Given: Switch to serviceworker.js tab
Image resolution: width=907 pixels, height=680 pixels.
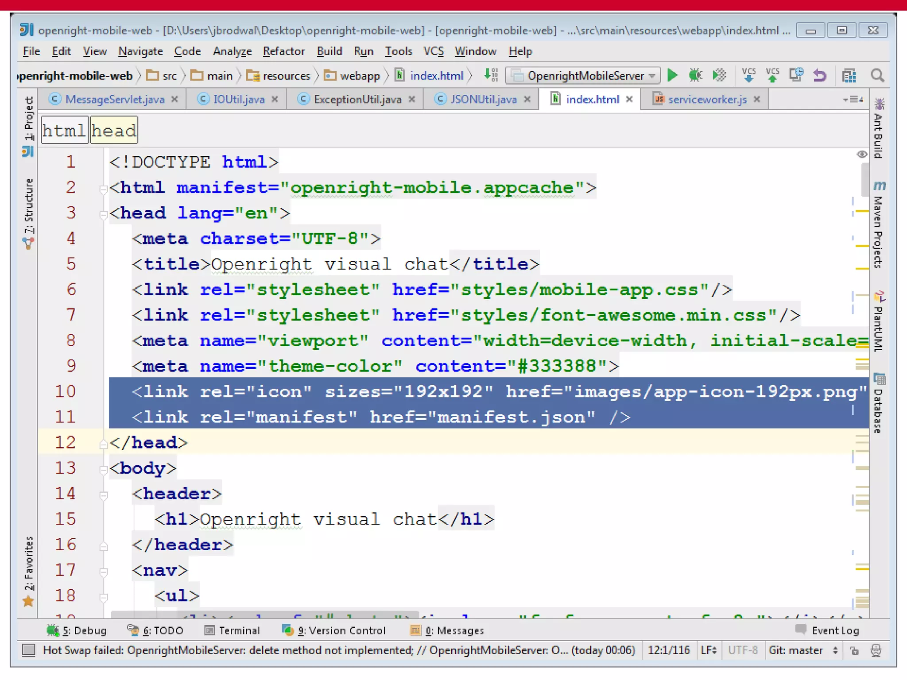Looking at the screenshot, I should point(707,99).
